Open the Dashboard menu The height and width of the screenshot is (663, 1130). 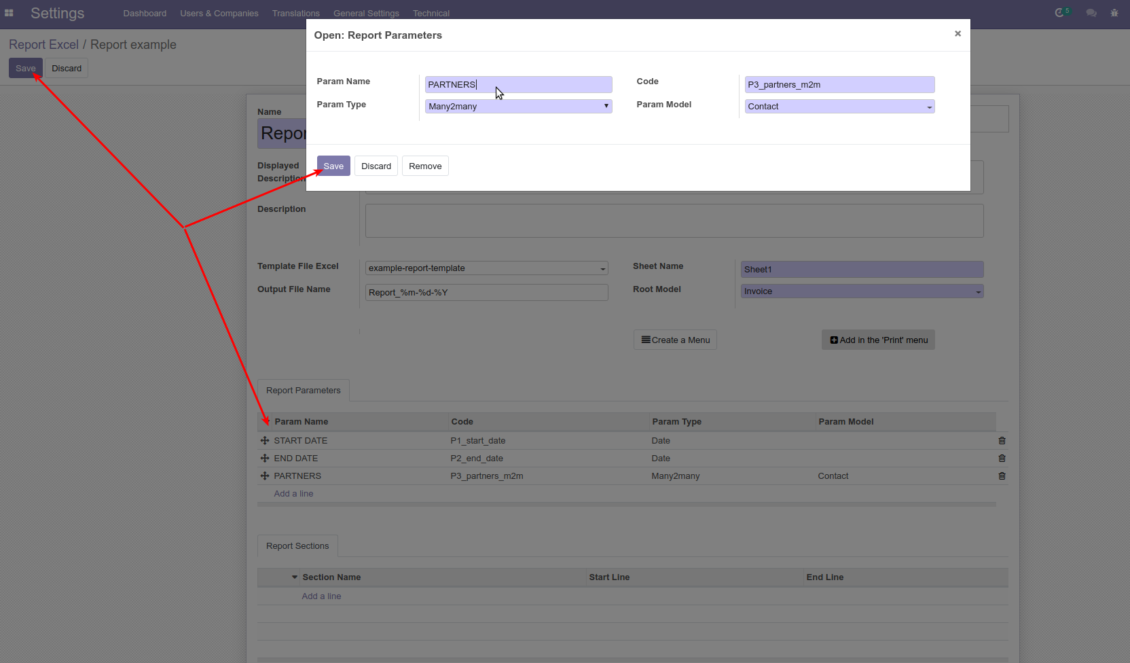pyautogui.click(x=145, y=14)
